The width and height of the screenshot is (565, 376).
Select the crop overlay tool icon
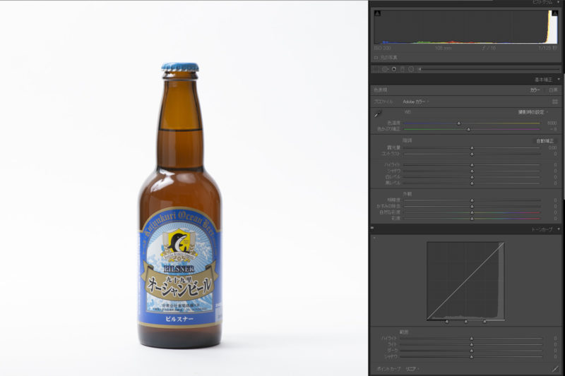[376, 69]
